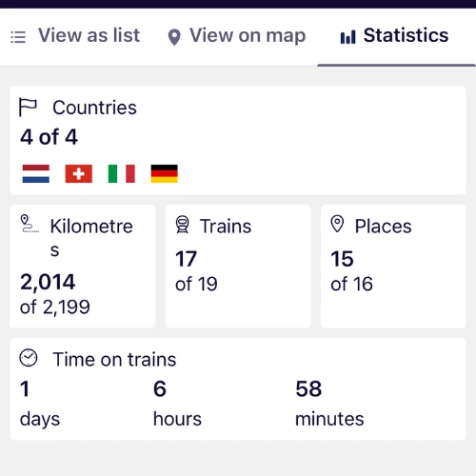This screenshot has height=476, width=476.
Task: Switch to the View as list tab
Action: coord(75,35)
